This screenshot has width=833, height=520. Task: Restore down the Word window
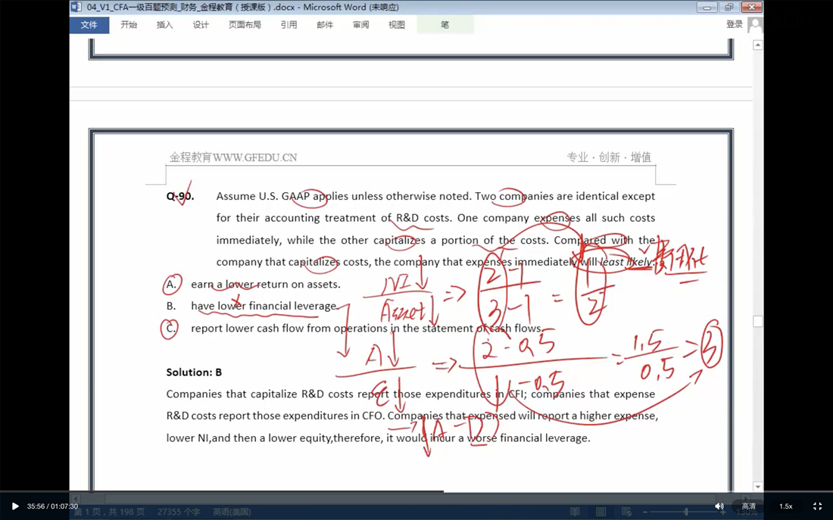pos(728,7)
